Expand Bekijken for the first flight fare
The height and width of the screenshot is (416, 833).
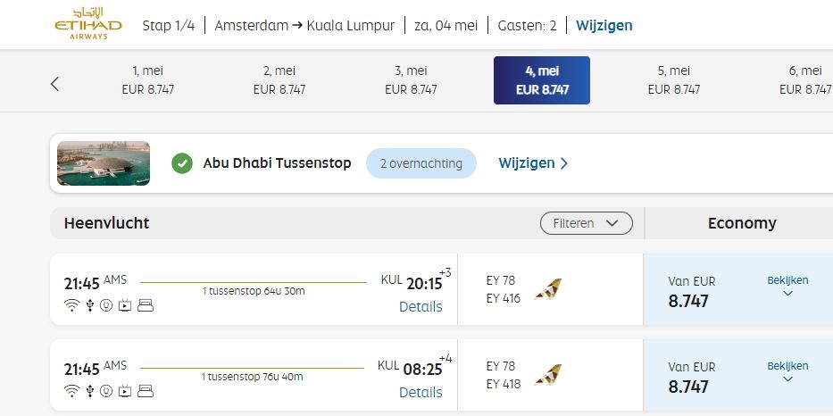point(787,287)
